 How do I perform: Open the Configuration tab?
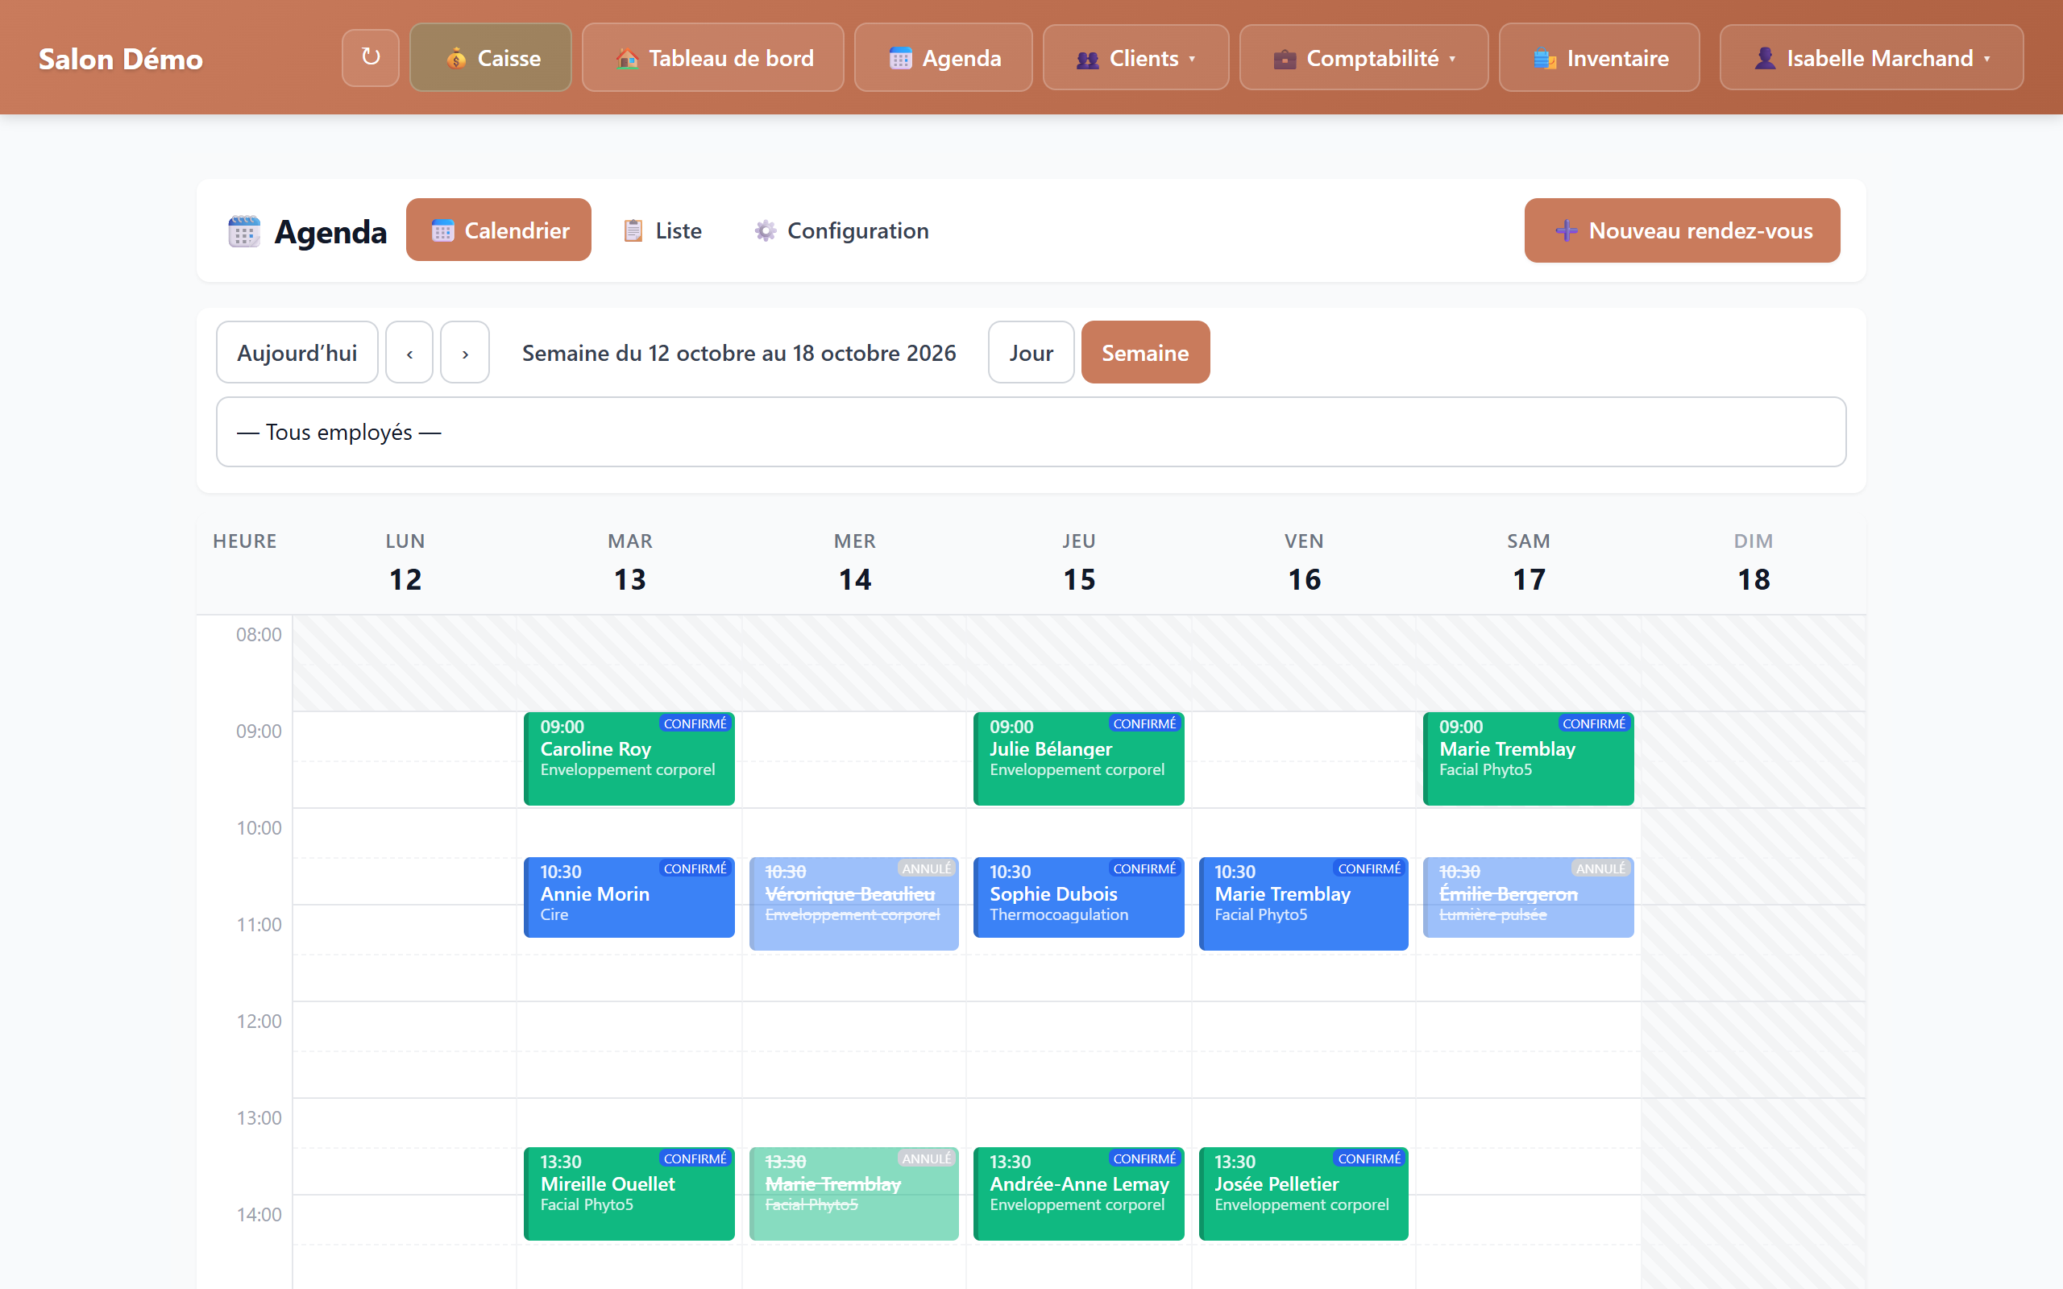click(x=841, y=230)
